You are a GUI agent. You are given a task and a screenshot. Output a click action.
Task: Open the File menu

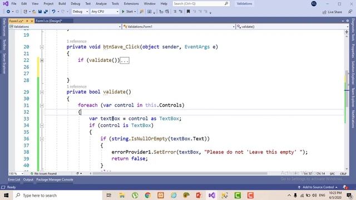pos(14,4)
